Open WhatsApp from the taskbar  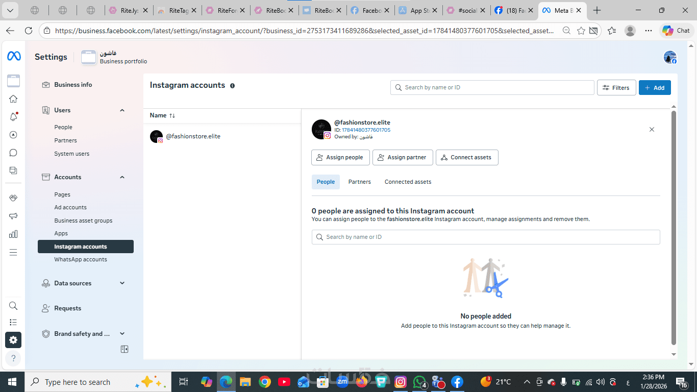point(420,382)
